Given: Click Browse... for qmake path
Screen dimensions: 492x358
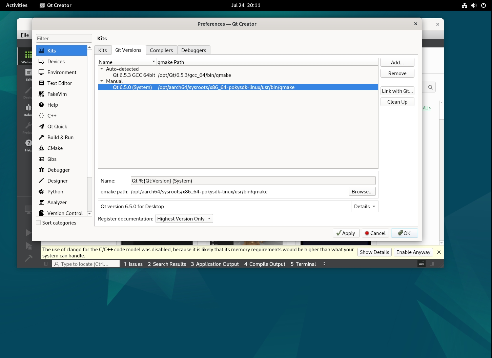Looking at the screenshot, I should point(362,191).
